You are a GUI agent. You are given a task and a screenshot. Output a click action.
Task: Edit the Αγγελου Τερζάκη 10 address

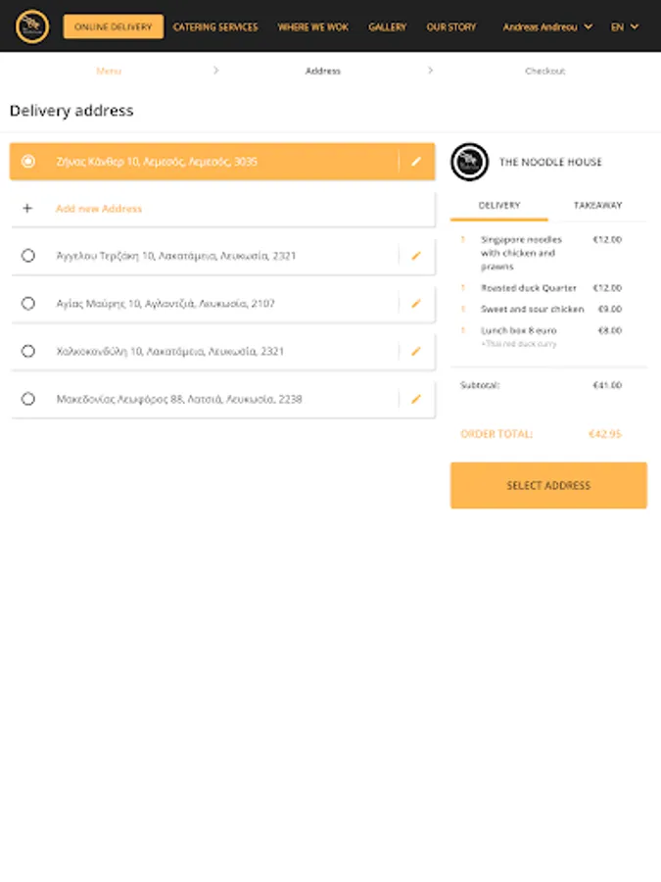tap(416, 256)
